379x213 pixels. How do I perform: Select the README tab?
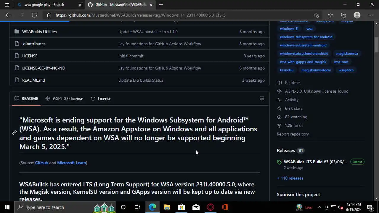26,99
